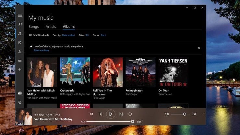Maximize the music app window
Viewport: 240px width, 135px height.
tap(195, 7)
